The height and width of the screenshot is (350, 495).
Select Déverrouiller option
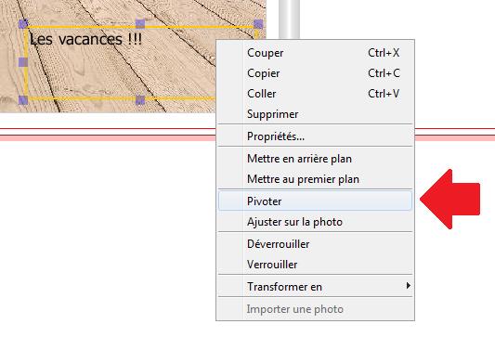click(x=315, y=243)
